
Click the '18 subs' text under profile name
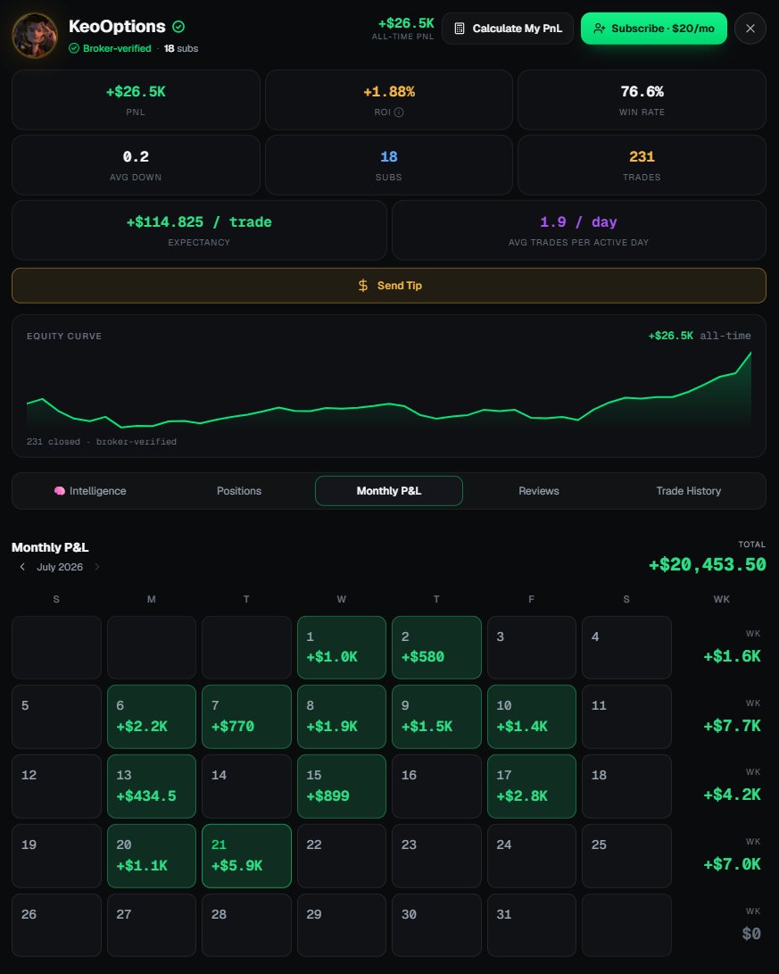(x=180, y=48)
